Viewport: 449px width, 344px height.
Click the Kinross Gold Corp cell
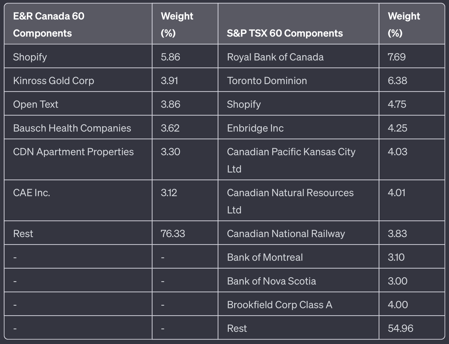point(53,80)
